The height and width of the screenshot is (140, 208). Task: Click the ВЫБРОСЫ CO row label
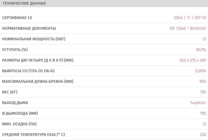point(28,71)
